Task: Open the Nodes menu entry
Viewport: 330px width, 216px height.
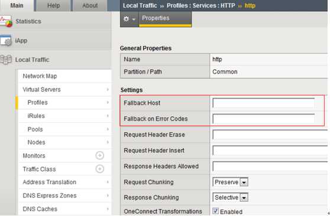Action: (37, 142)
